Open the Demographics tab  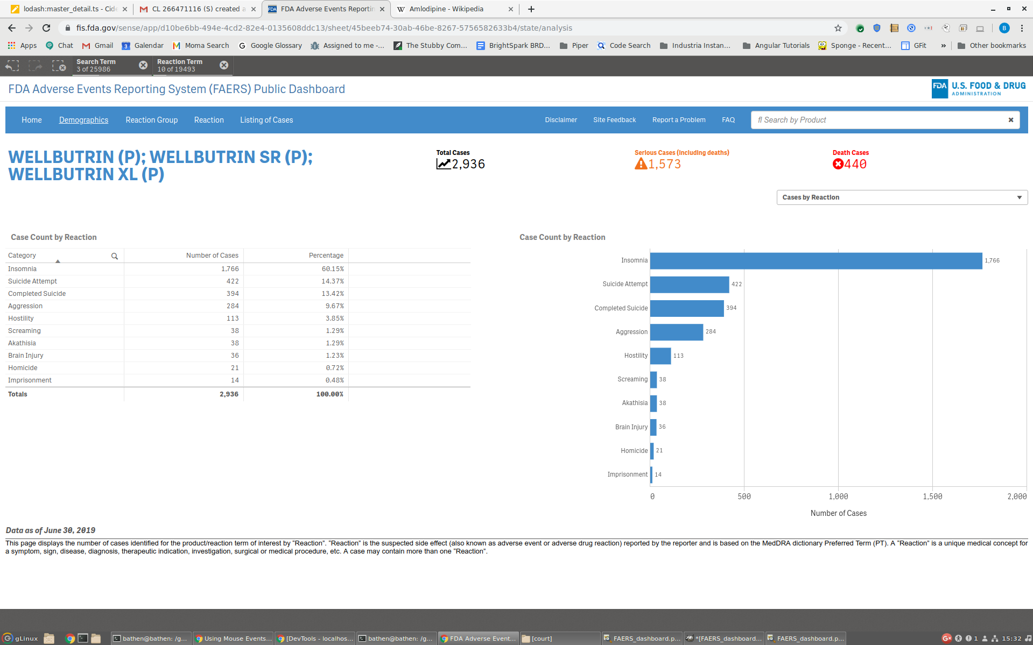[x=83, y=120]
